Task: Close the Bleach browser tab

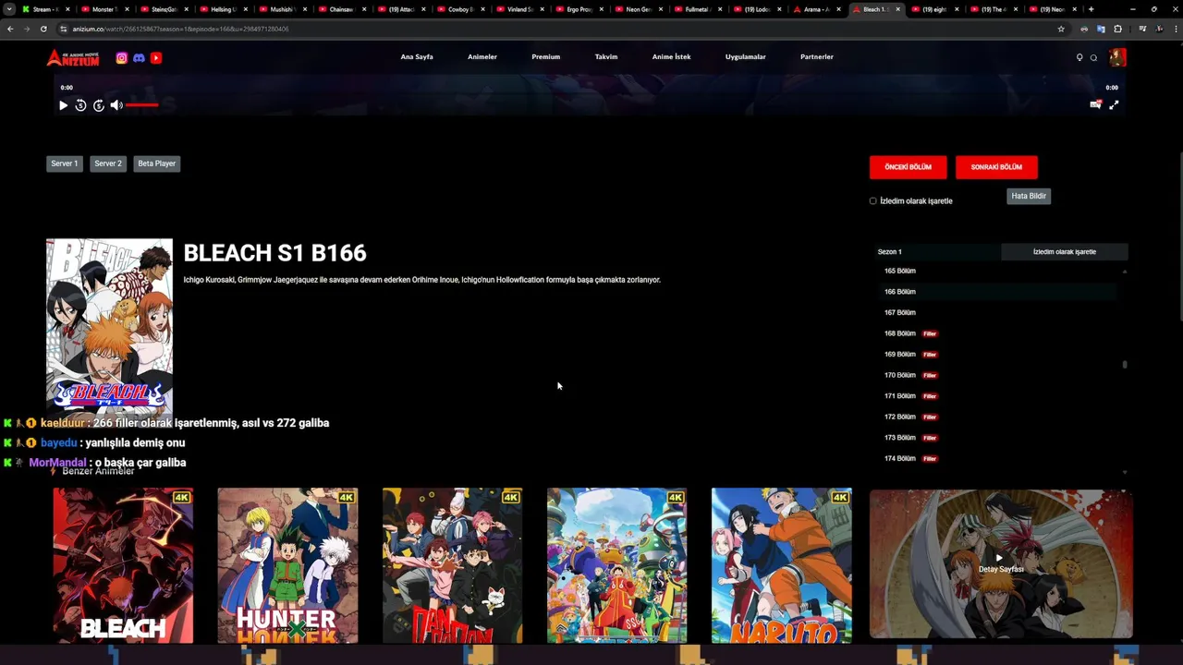Action: [897, 9]
